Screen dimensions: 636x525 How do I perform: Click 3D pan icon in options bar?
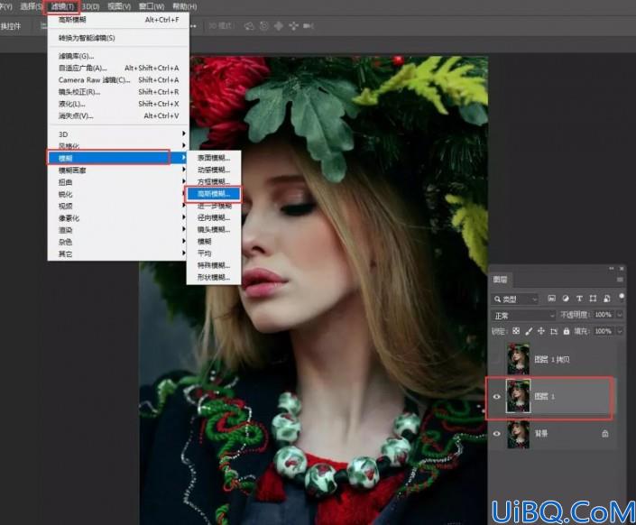pos(279,26)
